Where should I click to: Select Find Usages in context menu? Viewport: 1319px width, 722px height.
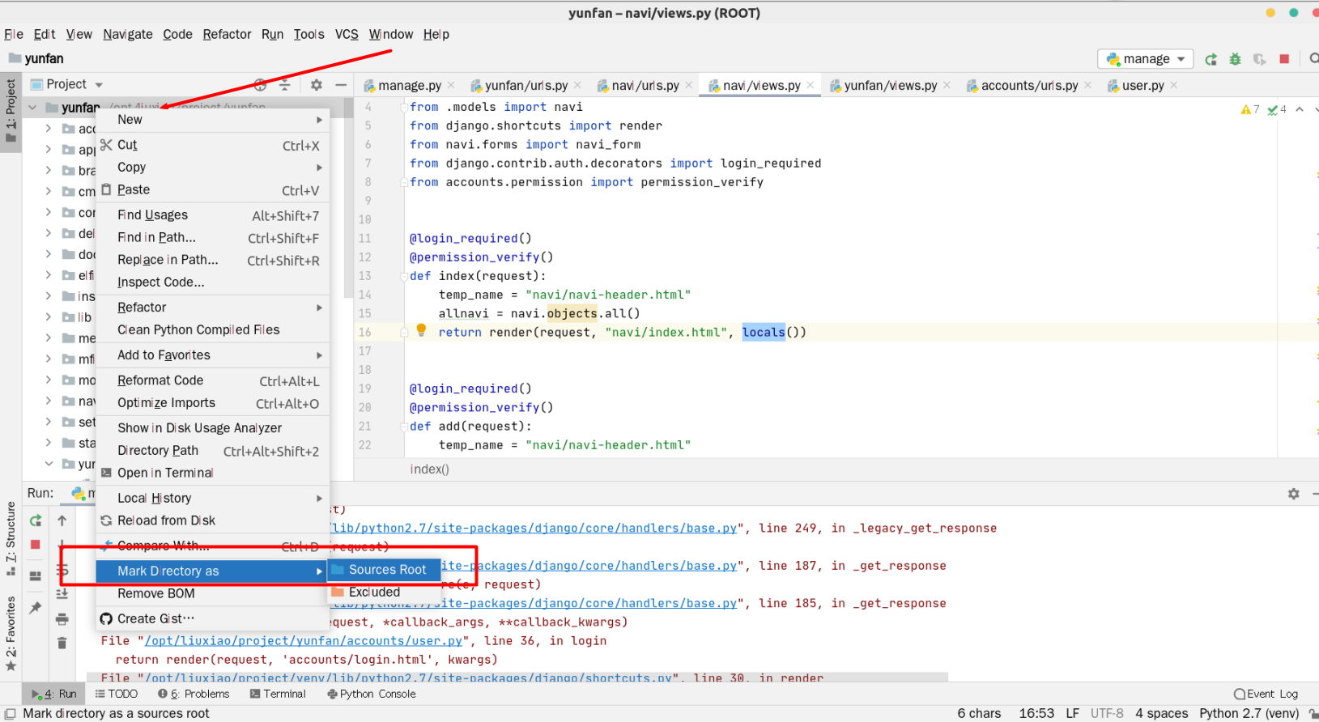tap(213, 215)
